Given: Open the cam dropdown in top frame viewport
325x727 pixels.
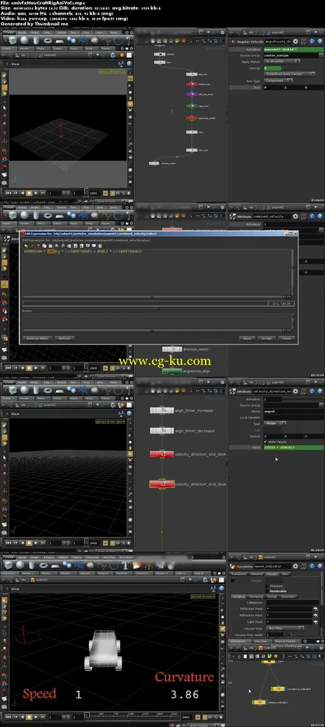Looking at the screenshot, I should click(x=117, y=71).
